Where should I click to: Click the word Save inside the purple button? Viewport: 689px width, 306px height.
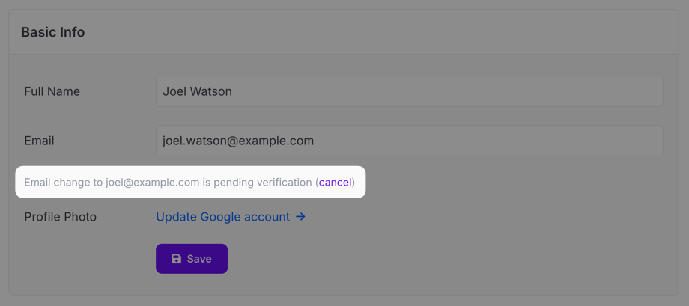pyautogui.click(x=199, y=259)
